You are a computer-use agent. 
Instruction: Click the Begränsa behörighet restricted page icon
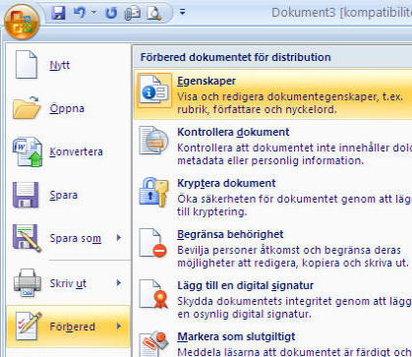152,244
